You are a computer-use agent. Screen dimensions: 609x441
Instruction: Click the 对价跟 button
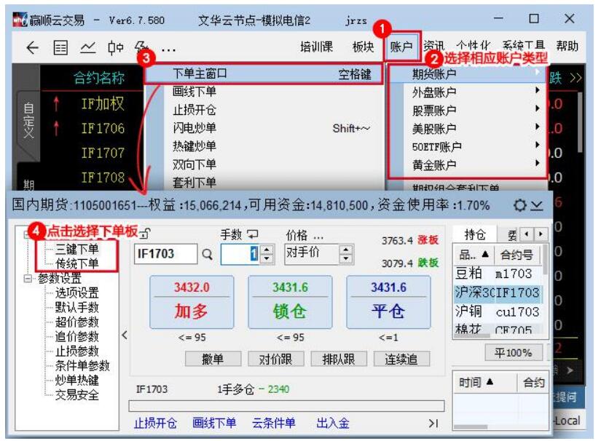(275, 359)
